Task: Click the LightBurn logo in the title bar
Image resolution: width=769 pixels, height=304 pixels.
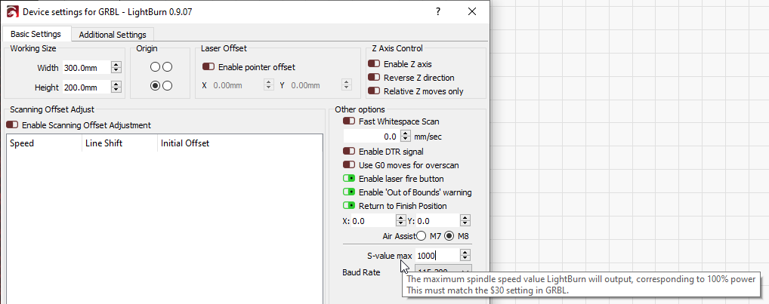Action: coord(12,11)
